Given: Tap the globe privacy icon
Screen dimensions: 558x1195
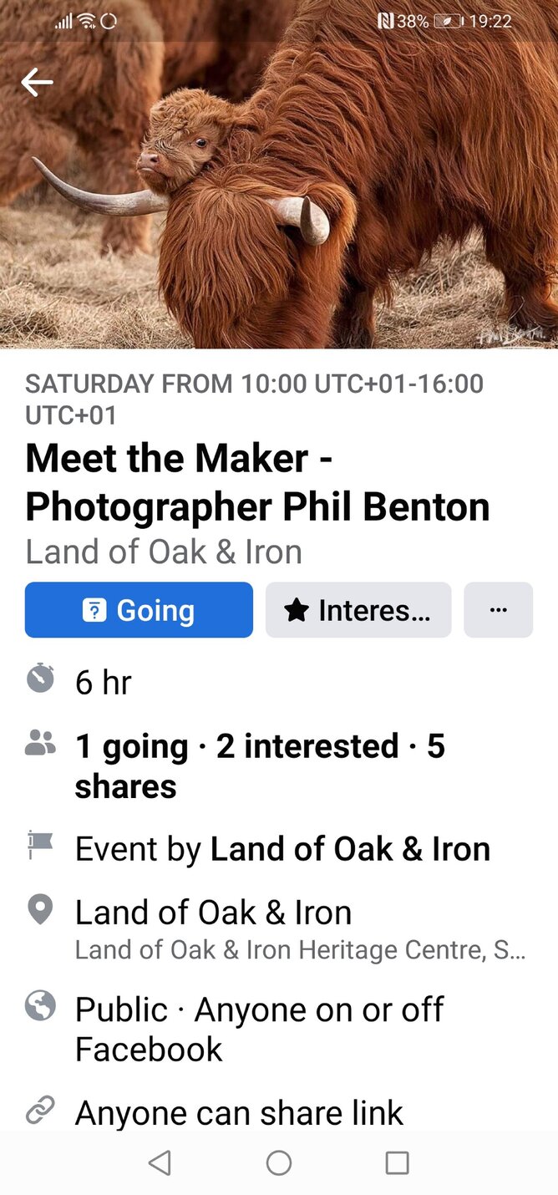Looking at the screenshot, I should click(x=40, y=1005).
